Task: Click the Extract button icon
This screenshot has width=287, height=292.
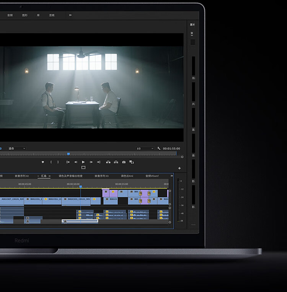Action: [x=116, y=162]
